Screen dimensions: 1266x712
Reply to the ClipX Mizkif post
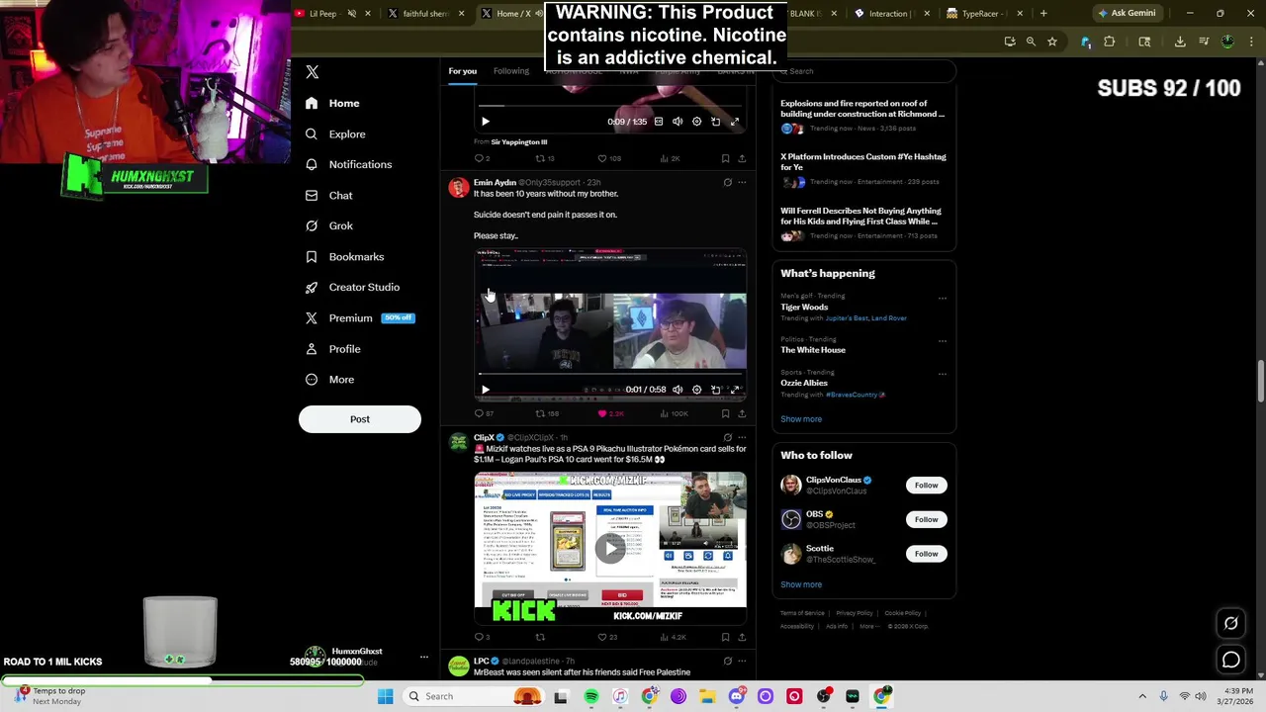click(x=482, y=637)
